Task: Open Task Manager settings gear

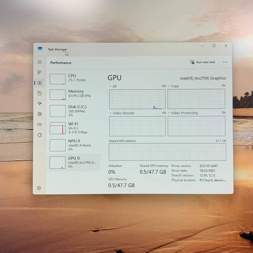Action: pos(39,188)
